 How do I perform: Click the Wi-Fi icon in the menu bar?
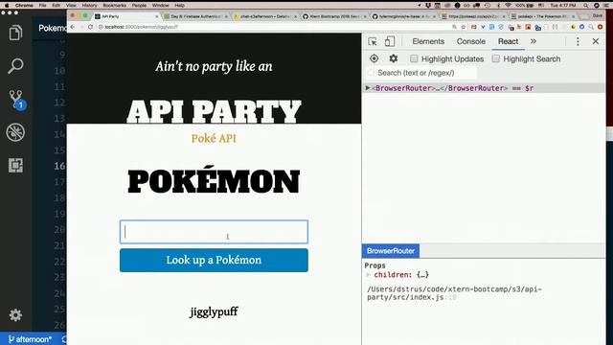coord(508,6)
